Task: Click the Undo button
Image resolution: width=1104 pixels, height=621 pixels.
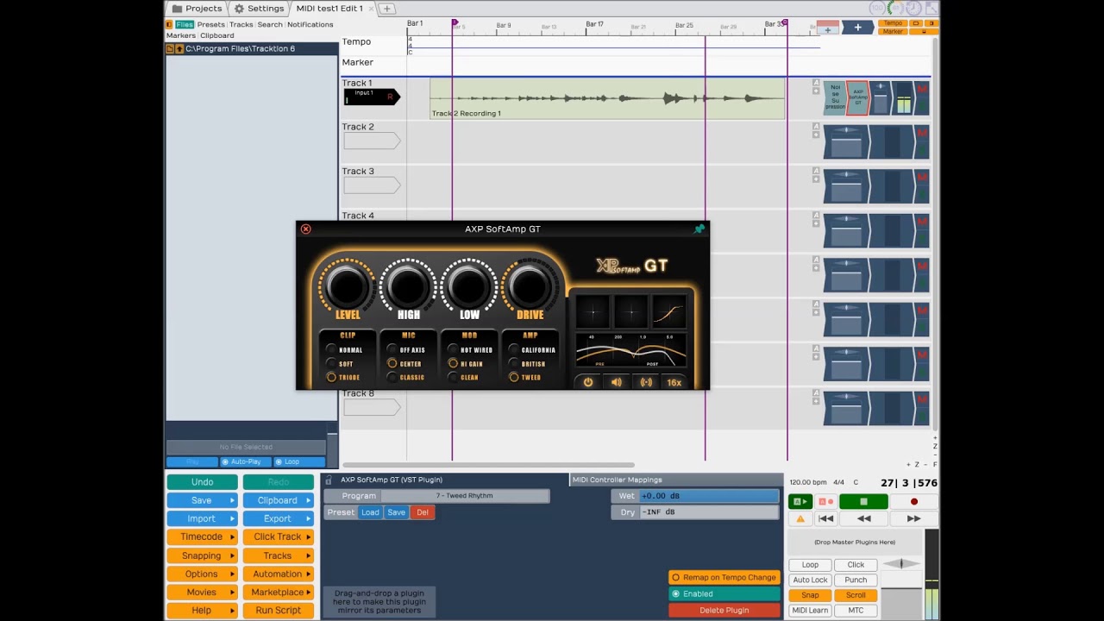Action: (x=202, y=482)
